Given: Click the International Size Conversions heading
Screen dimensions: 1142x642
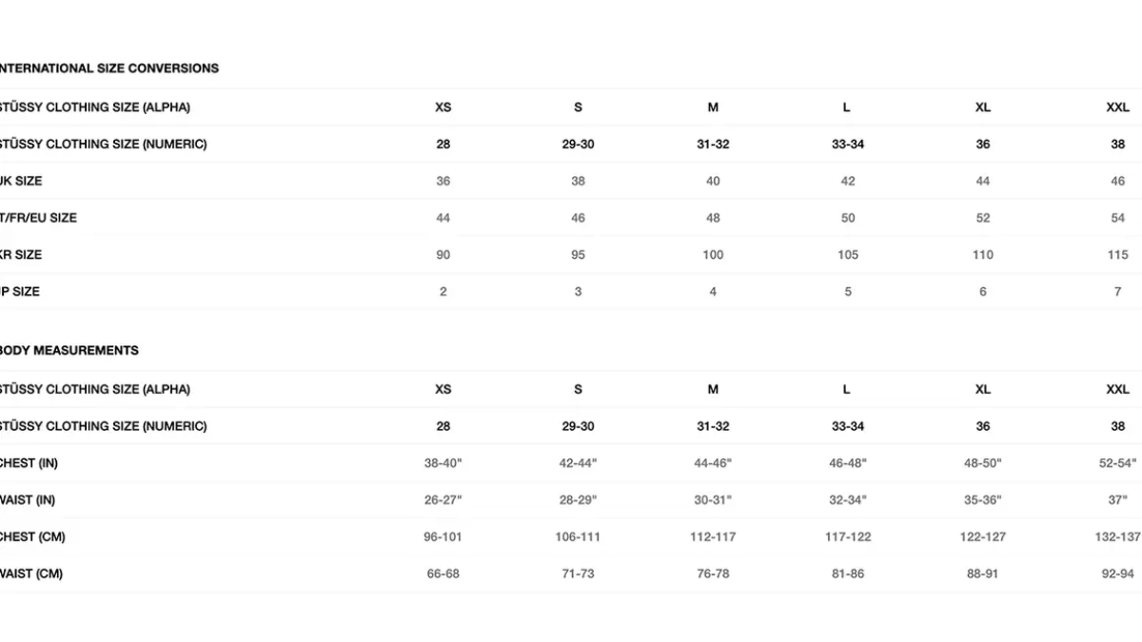Looking at the screenshot, I should (108, 68).
